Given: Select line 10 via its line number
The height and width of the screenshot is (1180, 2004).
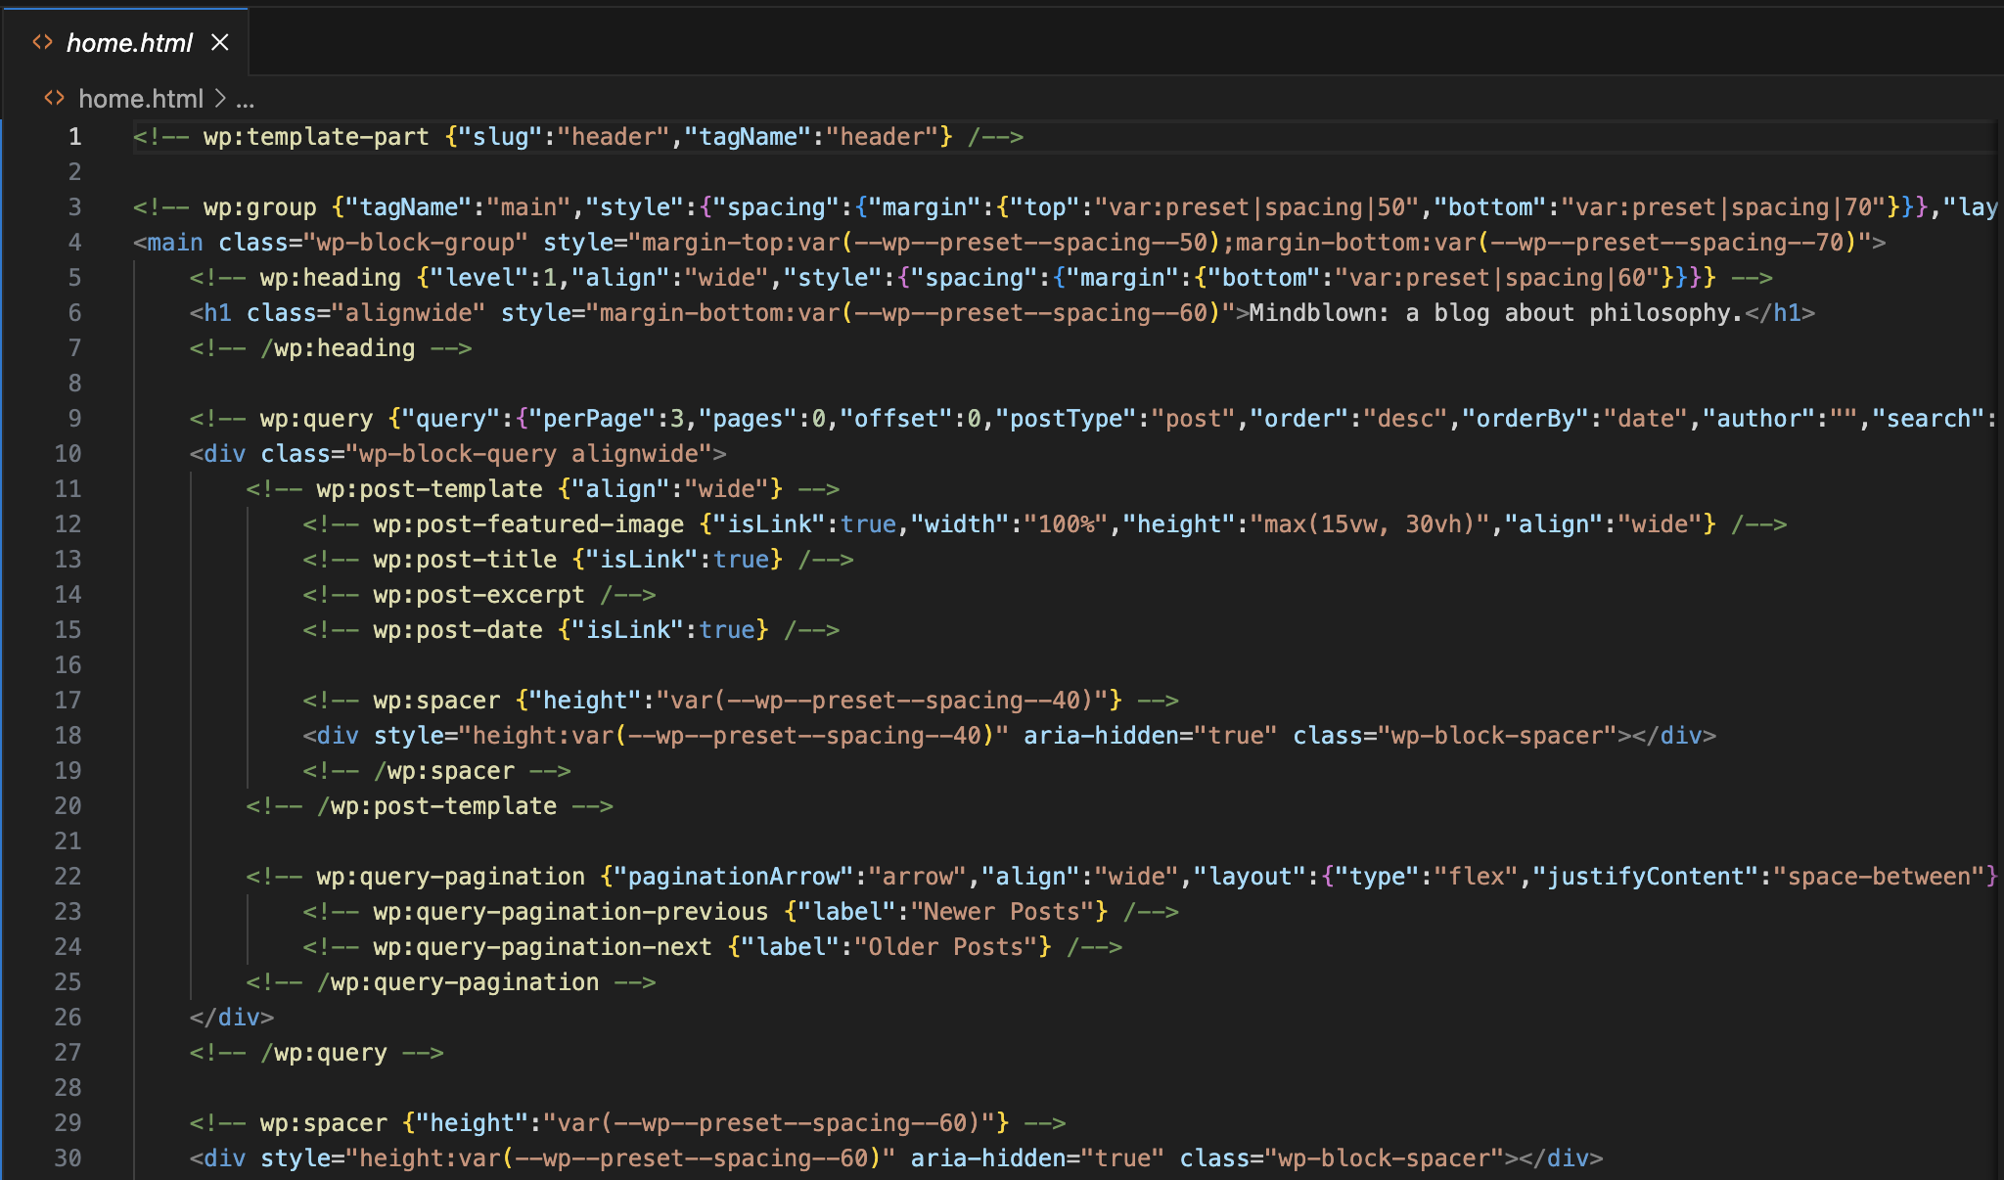Looking at the screenshot, I should (x=68, y=454).
